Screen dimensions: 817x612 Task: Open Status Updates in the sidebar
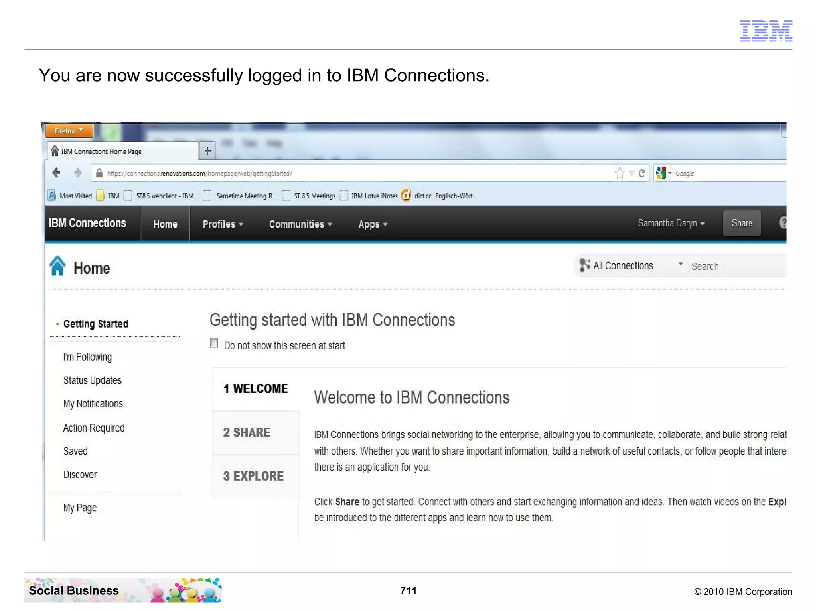point(93,380)
